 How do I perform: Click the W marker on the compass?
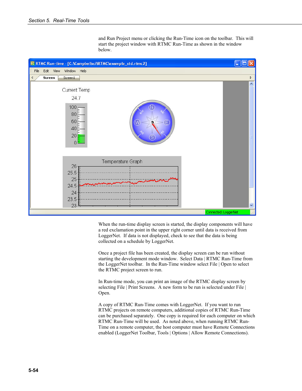[x=137, y=123]
